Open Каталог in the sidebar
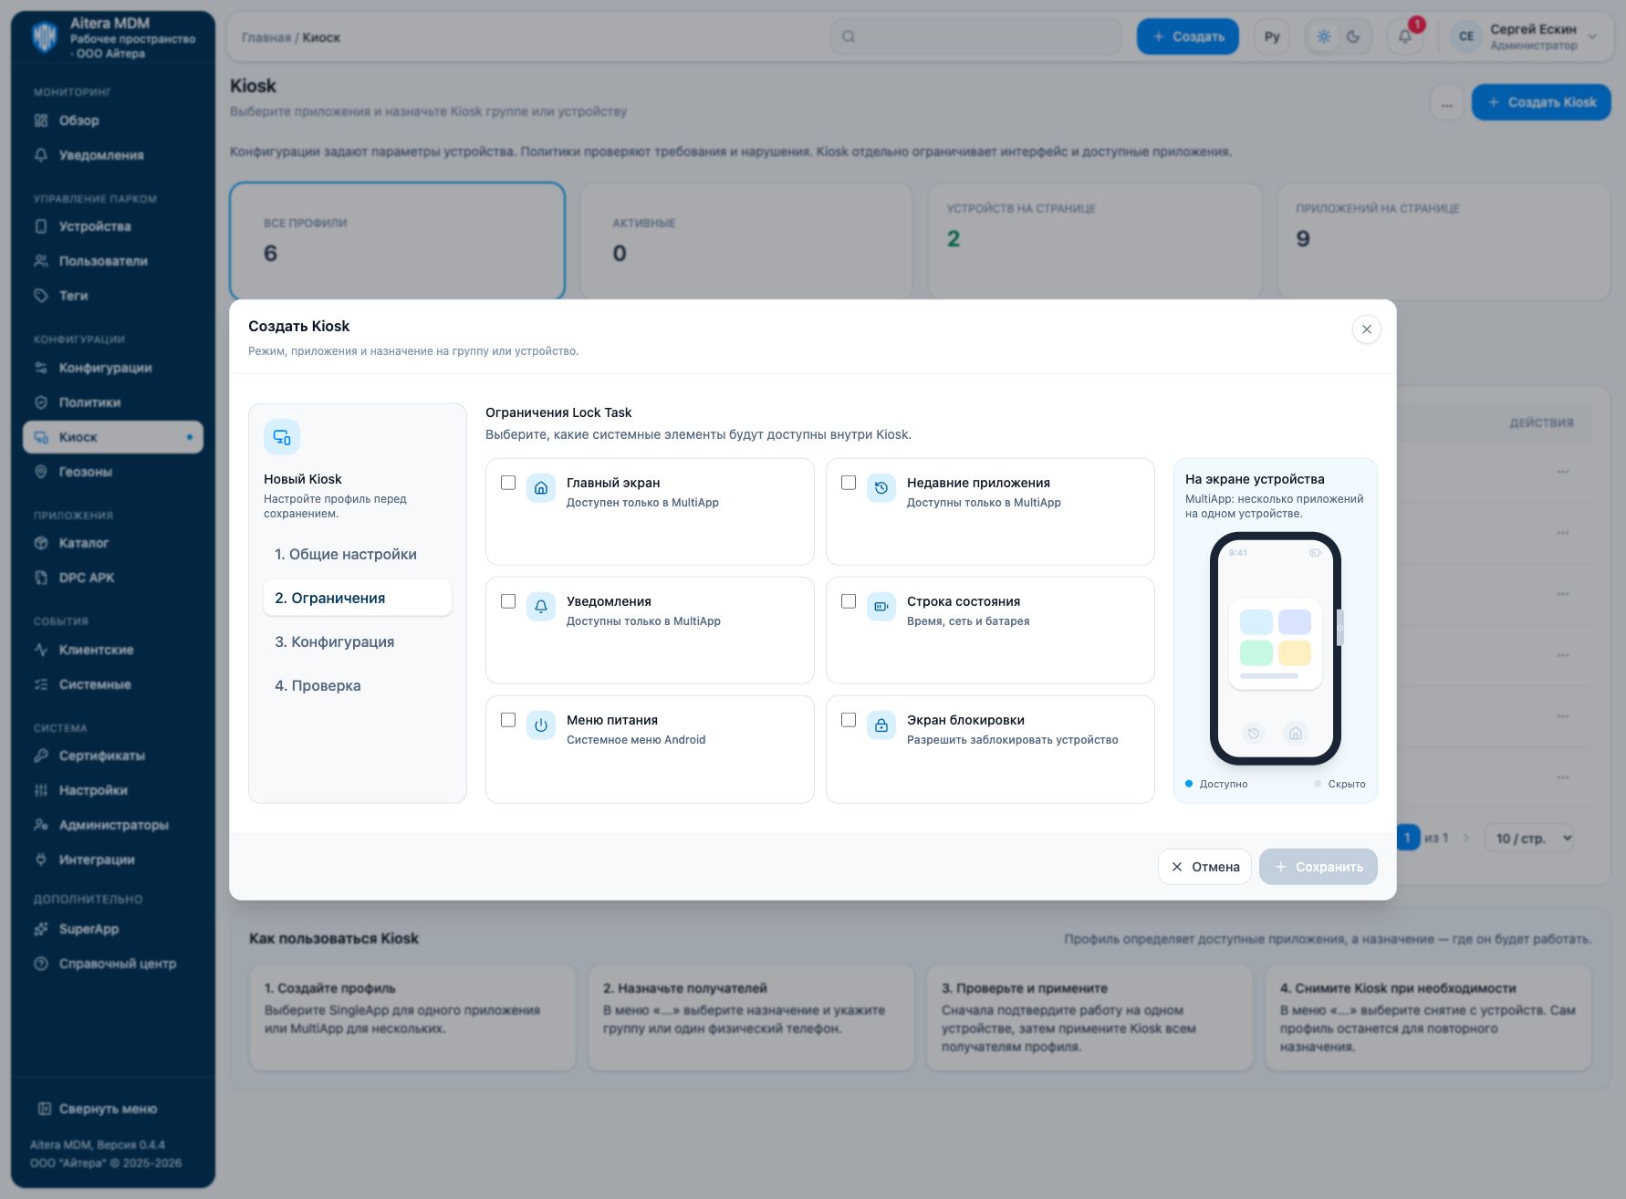Screen dimensions: 1626x1199 (113, 543)
